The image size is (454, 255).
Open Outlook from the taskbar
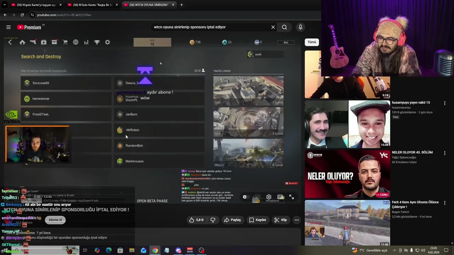click(143, 250)
